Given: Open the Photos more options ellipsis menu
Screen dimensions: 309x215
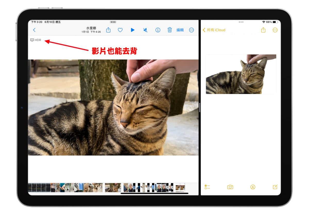Looking at the screenshot, I should [191, 30].
